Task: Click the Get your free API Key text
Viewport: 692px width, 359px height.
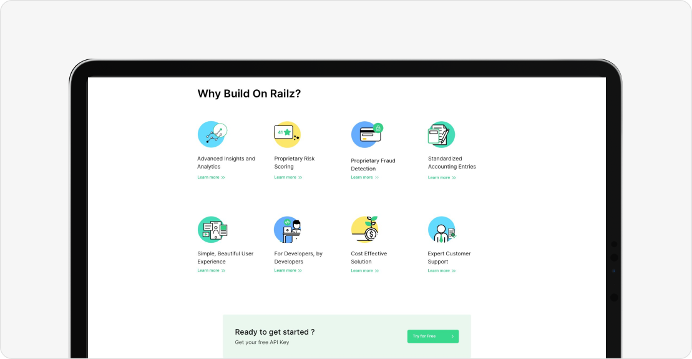Action: point(261,342)
